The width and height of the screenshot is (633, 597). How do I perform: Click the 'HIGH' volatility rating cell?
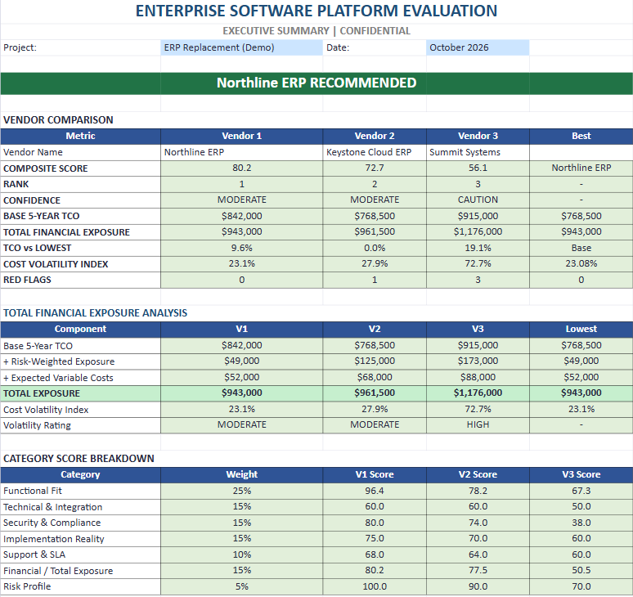point(478,425)
